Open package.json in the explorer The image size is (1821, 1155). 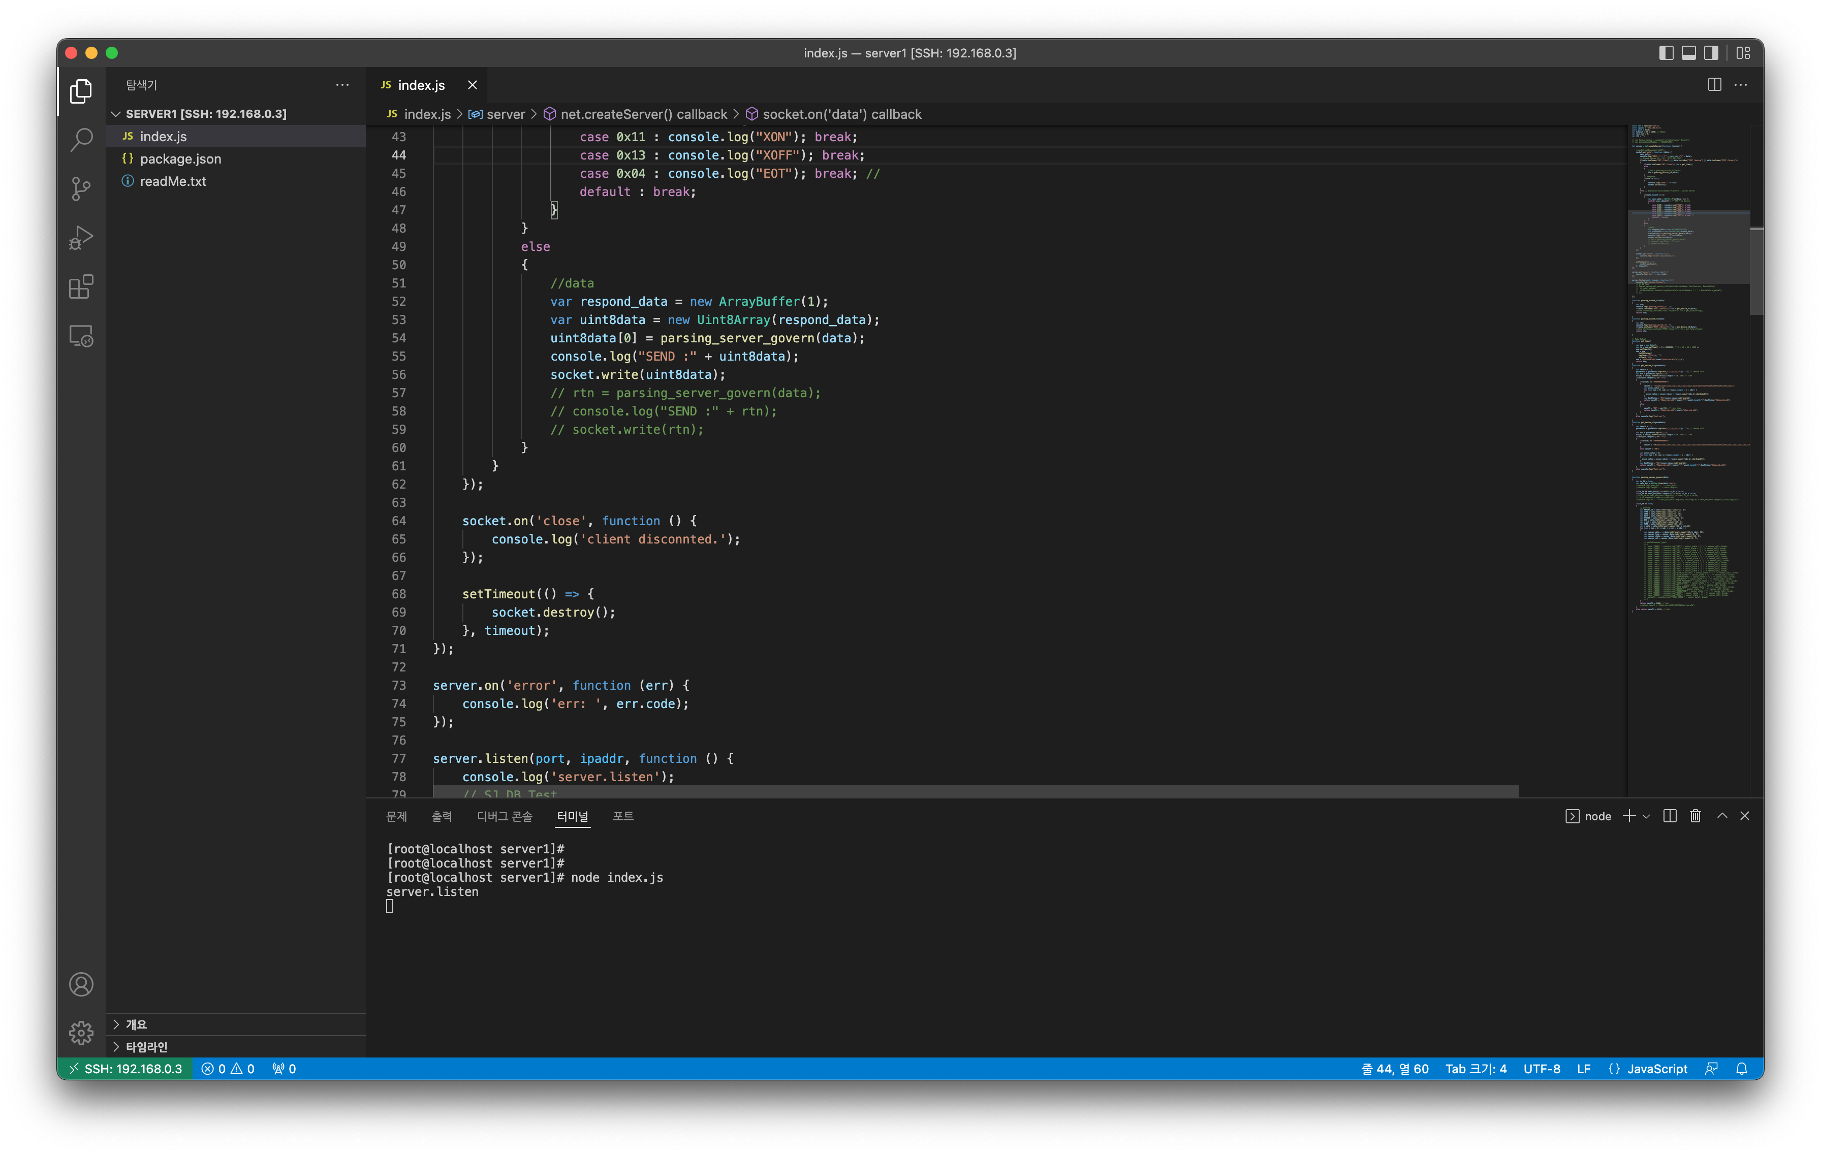coord(180,159)
